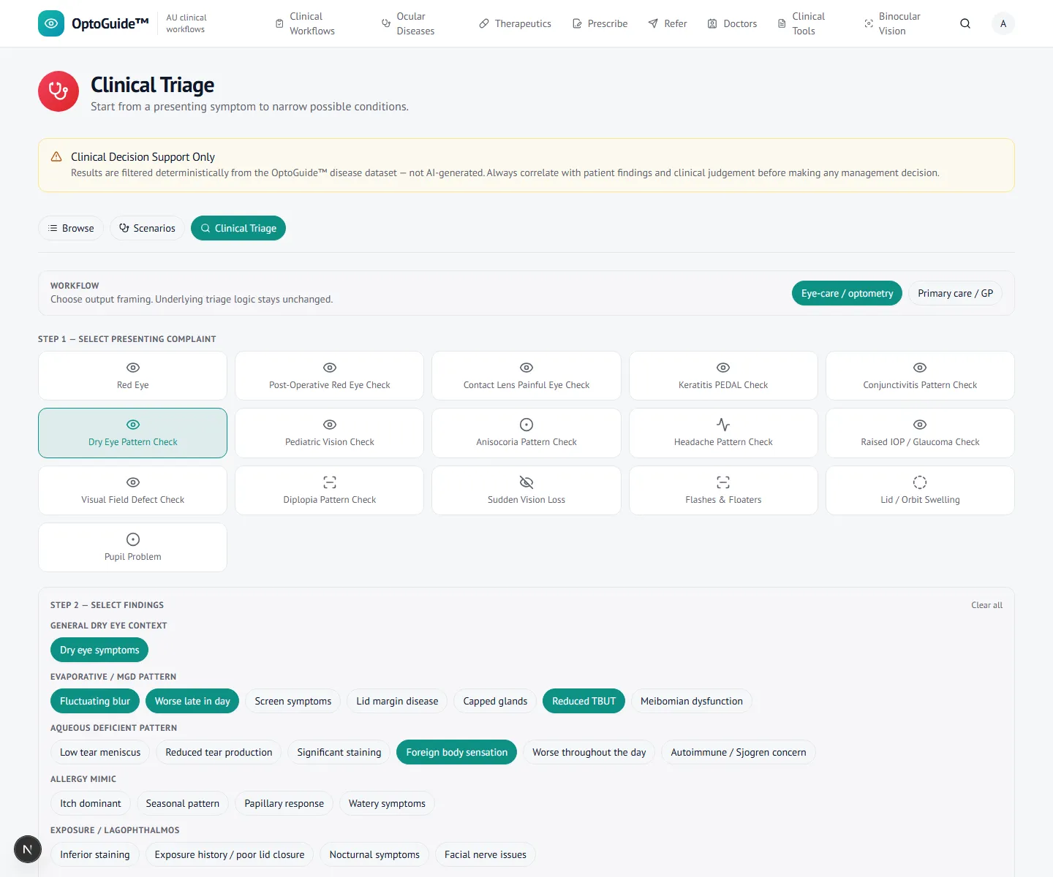
Task: Select the Itch dominant finding
Action: coord(91,803)
